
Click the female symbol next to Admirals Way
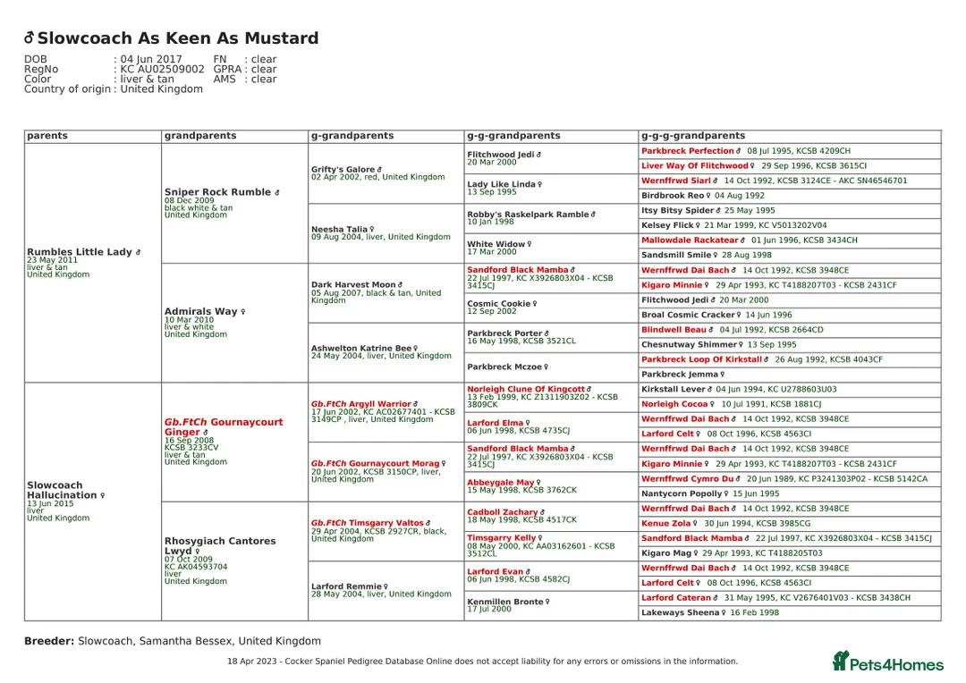click(242, 312)
